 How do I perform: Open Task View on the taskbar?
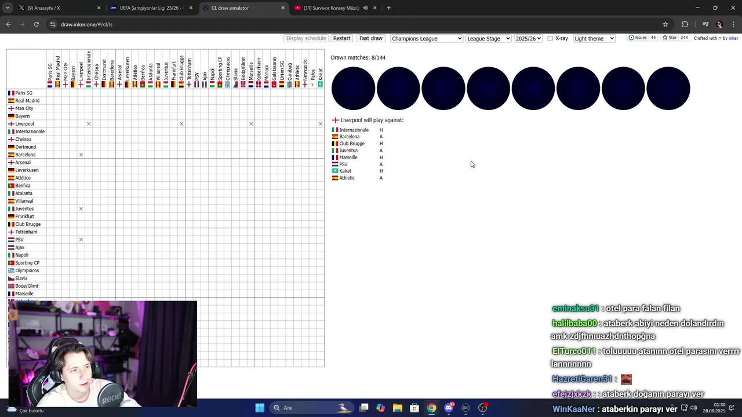[363, 408]
